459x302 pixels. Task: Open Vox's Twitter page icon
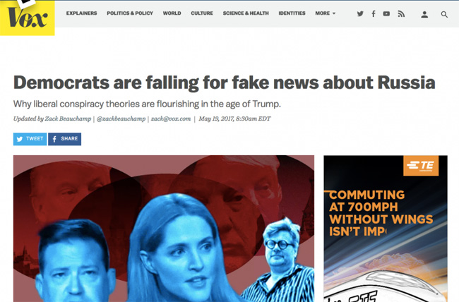(x=360, y=13)
